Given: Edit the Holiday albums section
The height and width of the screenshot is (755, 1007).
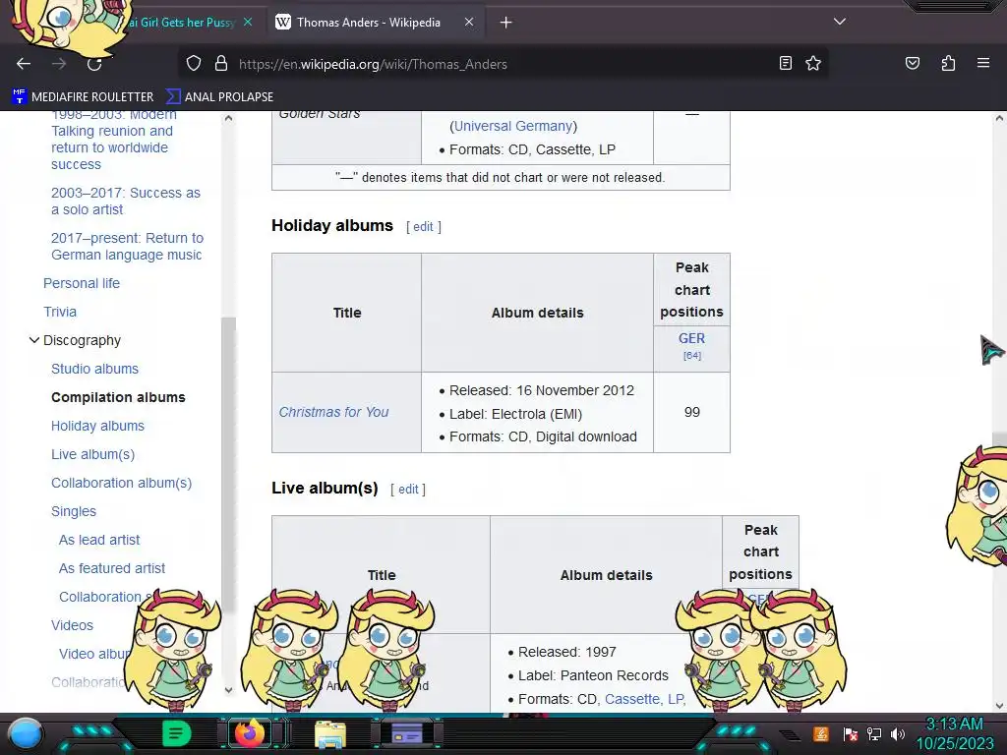Looking at the screenshot, I should [x=423, y=227].
